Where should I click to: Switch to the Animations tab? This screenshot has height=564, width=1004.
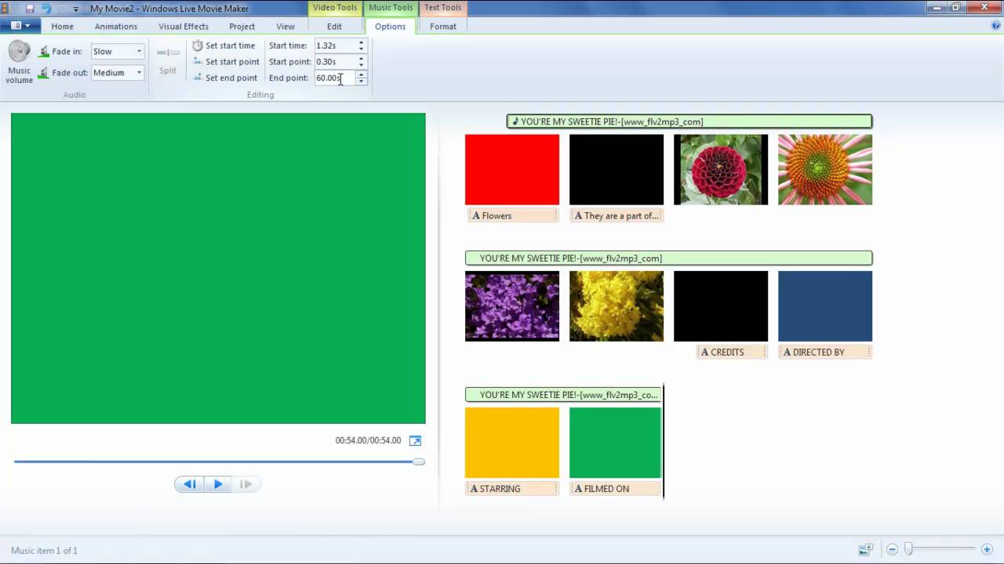click(x=115, y=27)
